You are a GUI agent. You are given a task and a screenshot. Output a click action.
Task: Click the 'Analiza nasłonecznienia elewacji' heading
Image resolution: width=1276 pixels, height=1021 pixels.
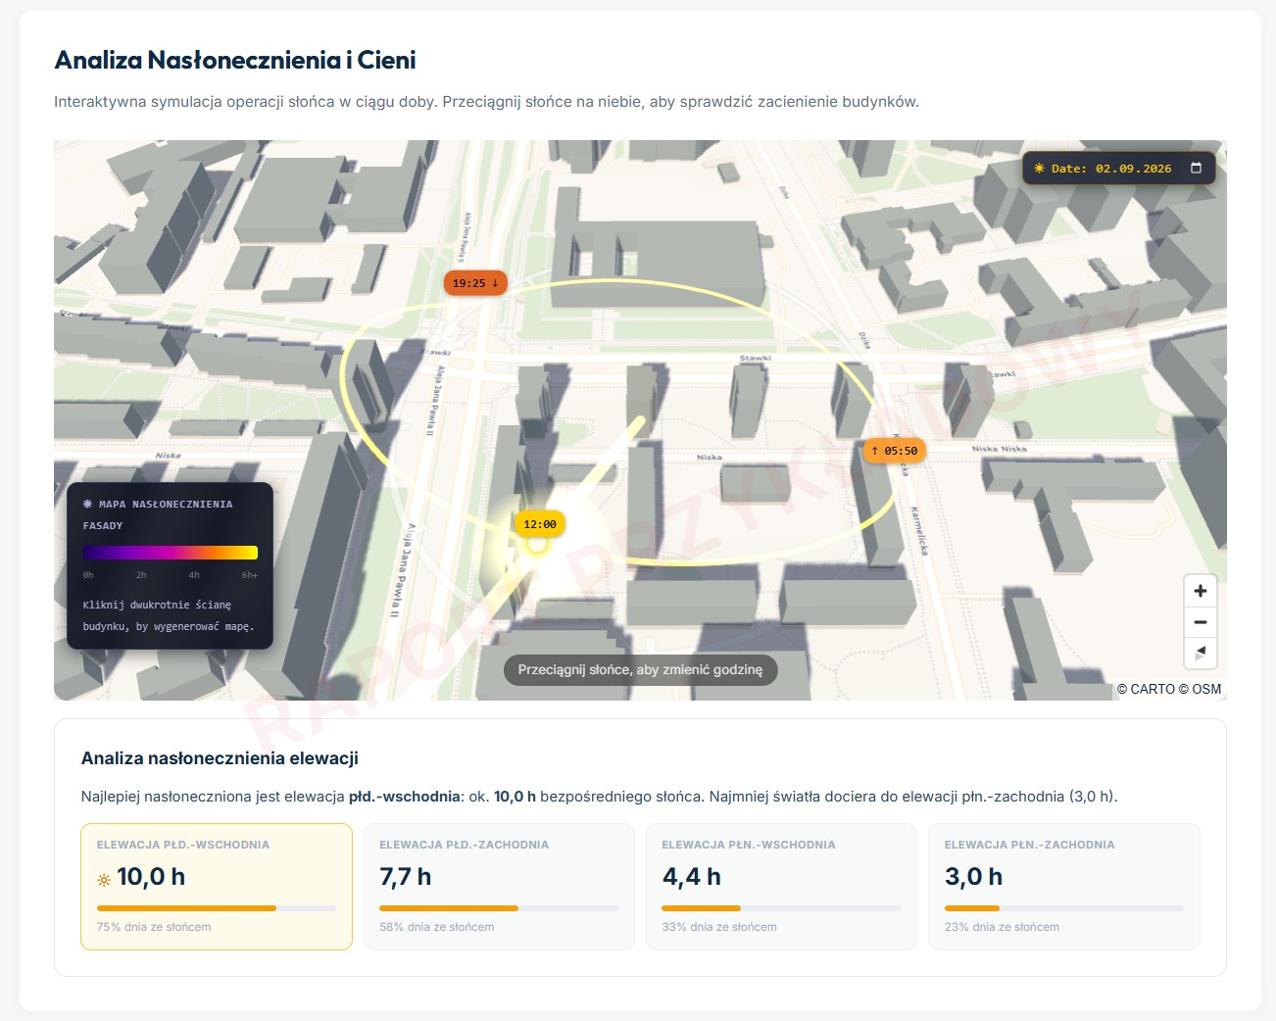click(x=220, y=758)
